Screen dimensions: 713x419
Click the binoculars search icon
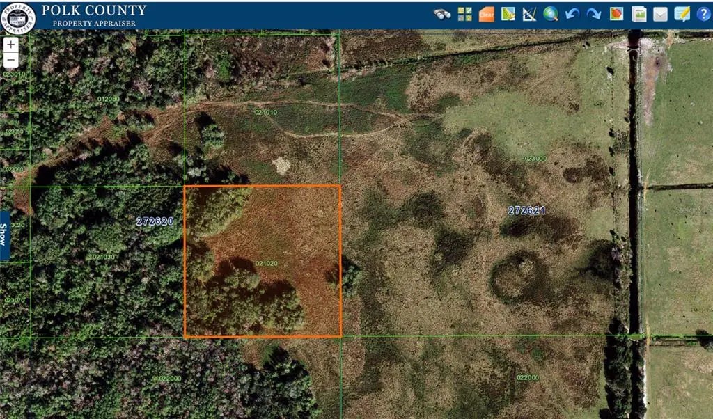(442, 14)
